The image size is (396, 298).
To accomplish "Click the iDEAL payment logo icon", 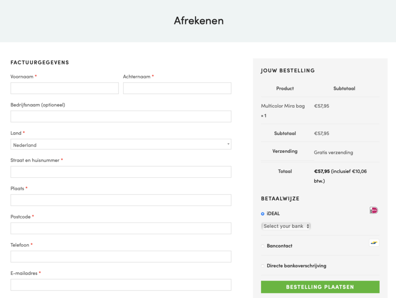I will coord(374,210).
